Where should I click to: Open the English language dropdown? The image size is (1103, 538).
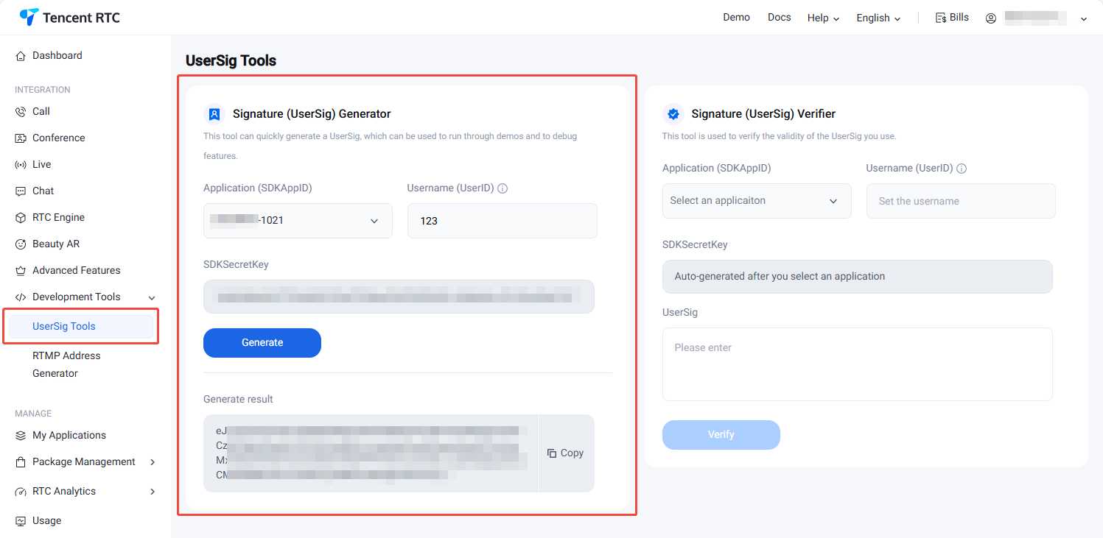(878, 18)
